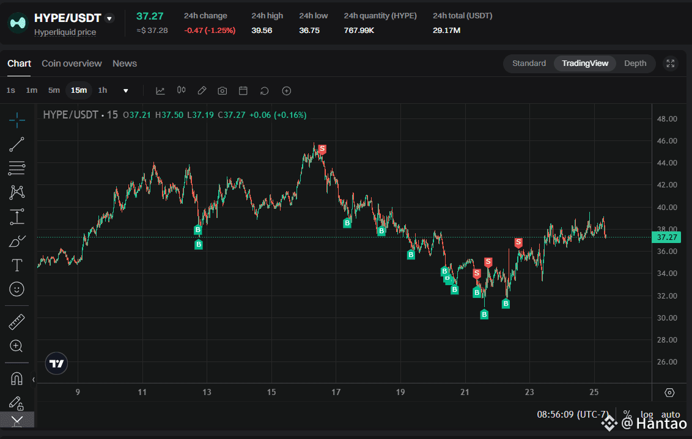This screenshot has height=439, width=692.
Task: Click the pencil drawing toolbar icon
Action: click(x=202, y=90)
